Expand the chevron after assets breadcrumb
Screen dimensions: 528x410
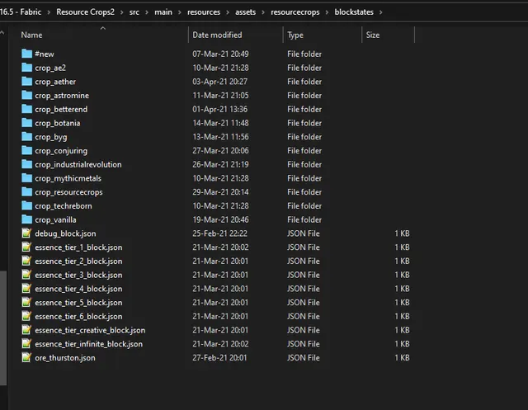coord(263,12)
